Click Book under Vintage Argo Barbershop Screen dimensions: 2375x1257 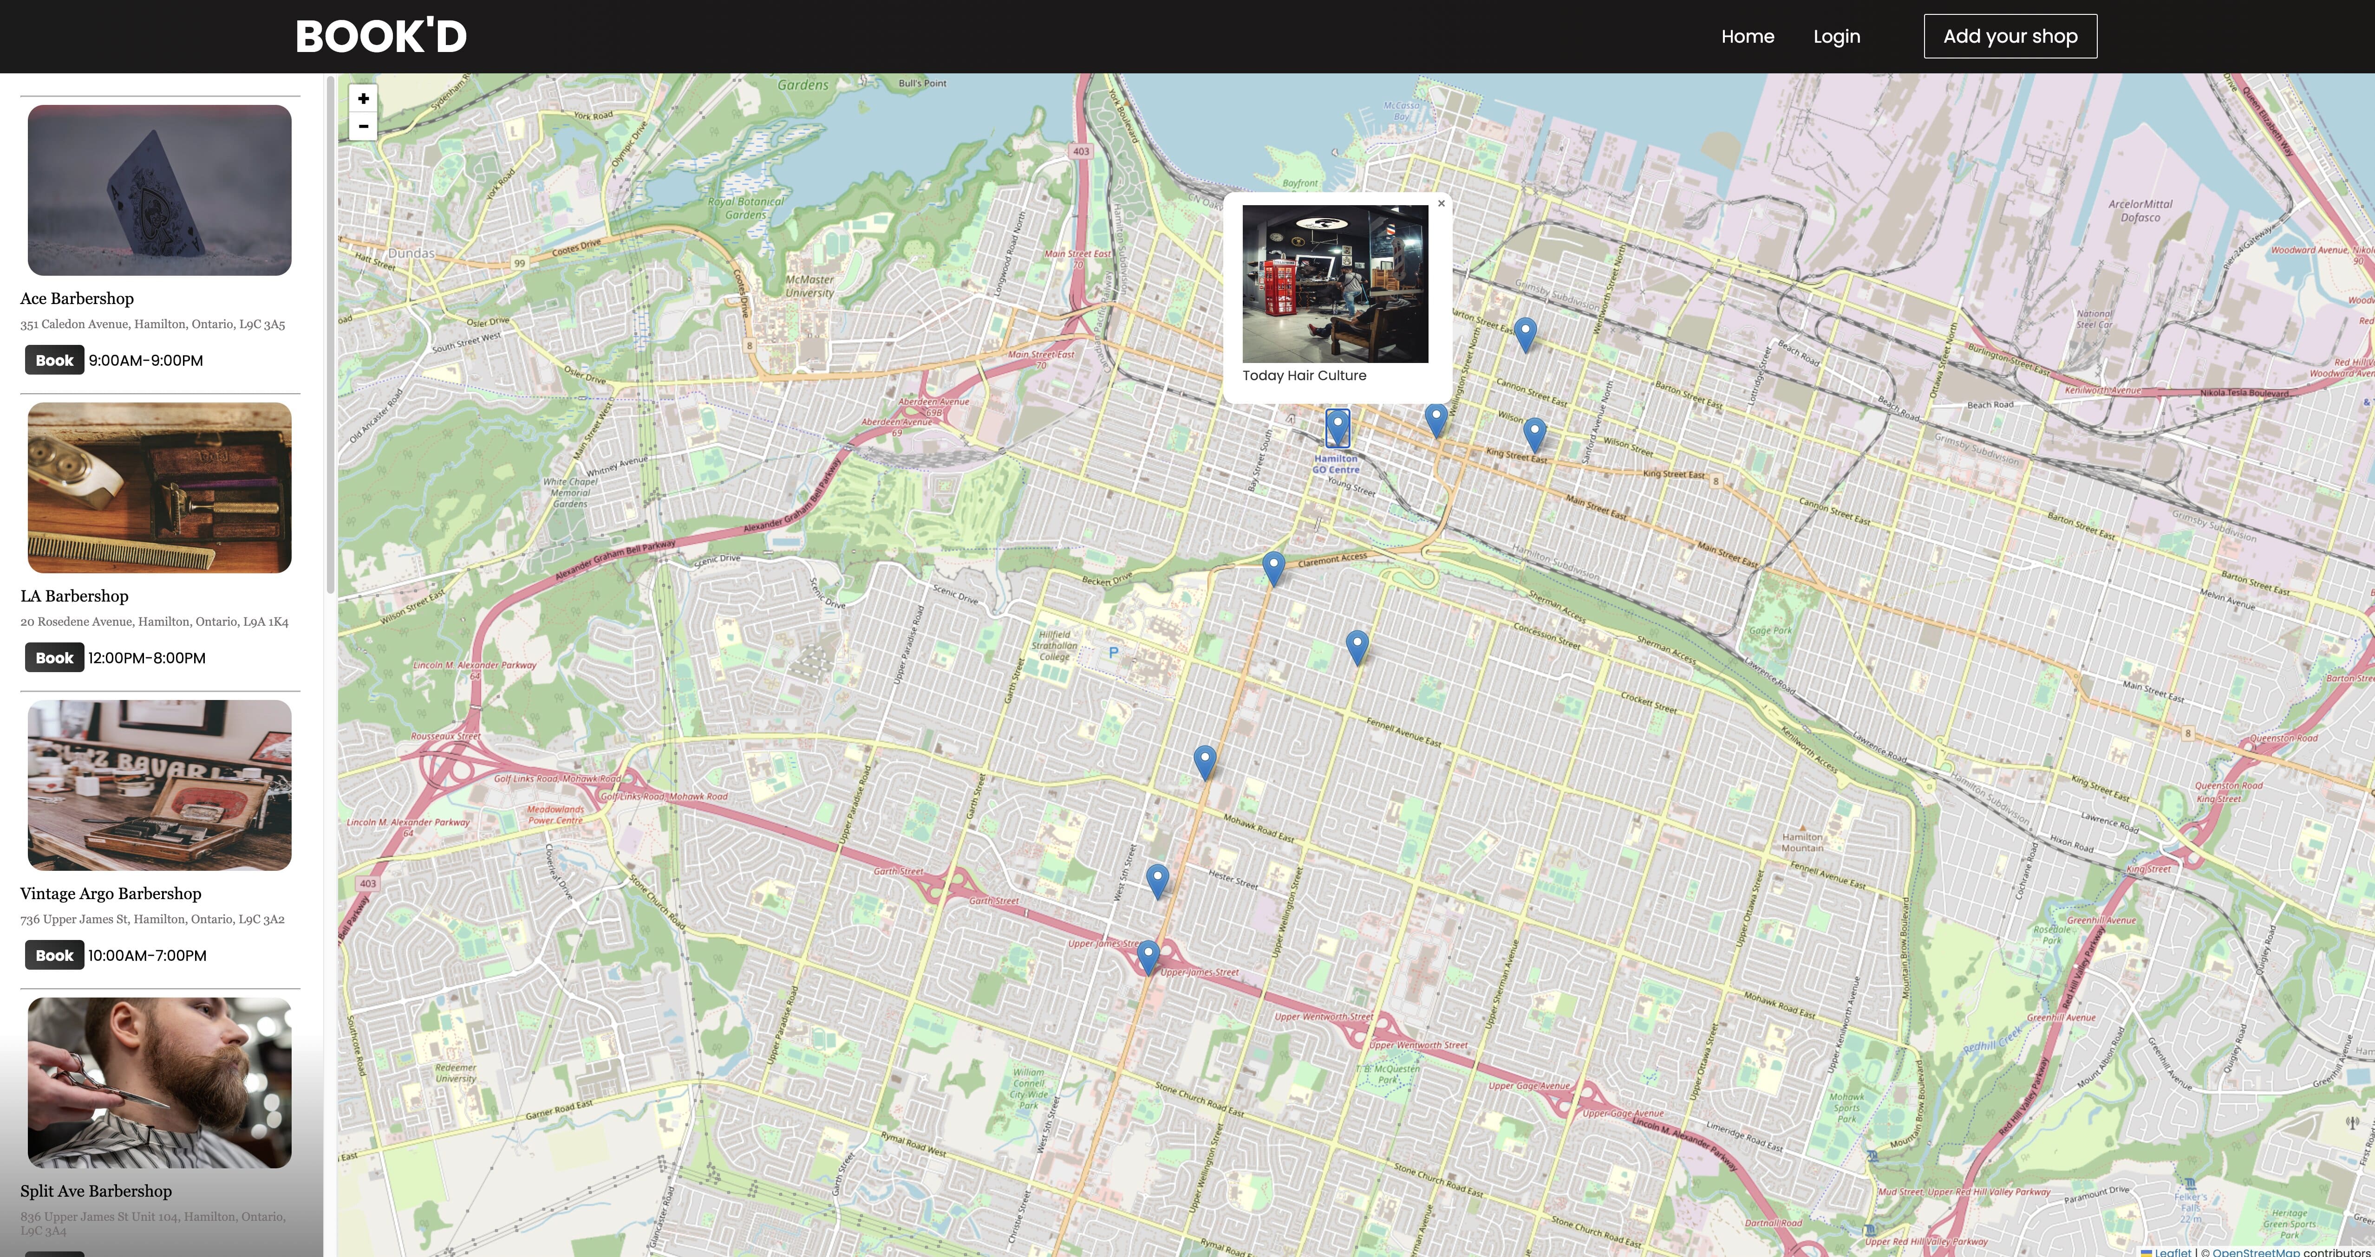[x=54, y=956]
